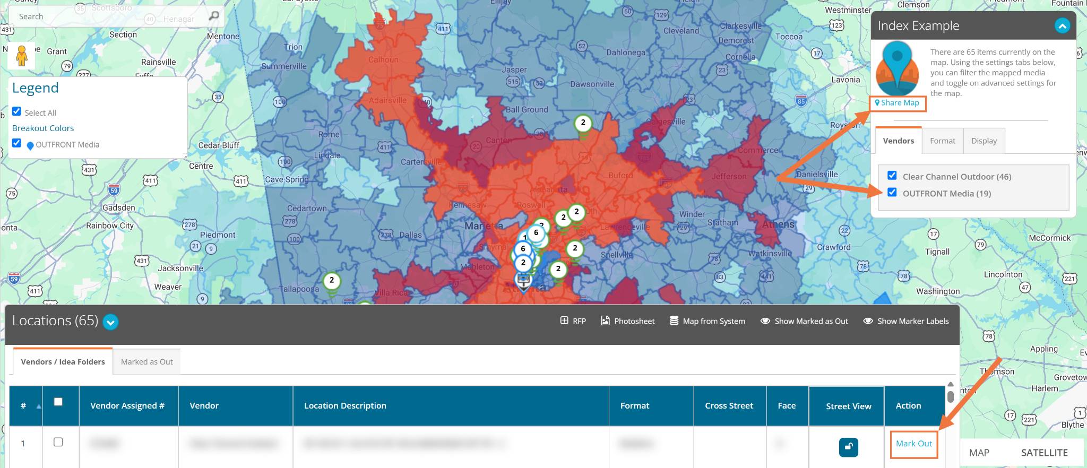Sort by Location Description column

click(x=451, y=406)
